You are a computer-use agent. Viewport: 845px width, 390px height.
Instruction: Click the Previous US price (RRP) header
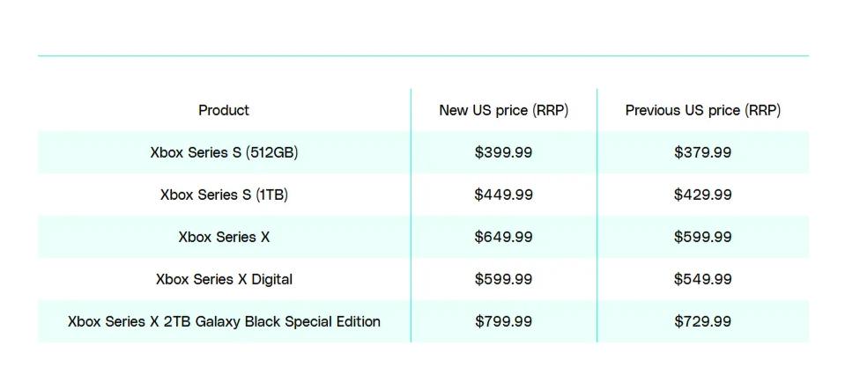point(702,110)
